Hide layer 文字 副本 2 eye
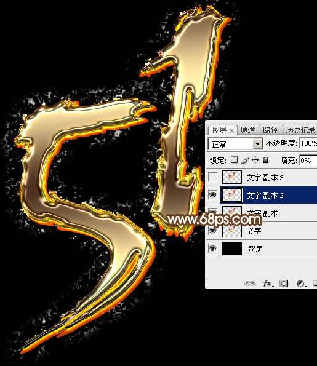Image resolution: width=317 pixels, height=366 pixels. (212, 194)
